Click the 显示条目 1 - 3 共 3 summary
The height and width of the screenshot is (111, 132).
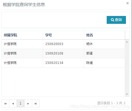pyautogui.click(x=111, y=103)
